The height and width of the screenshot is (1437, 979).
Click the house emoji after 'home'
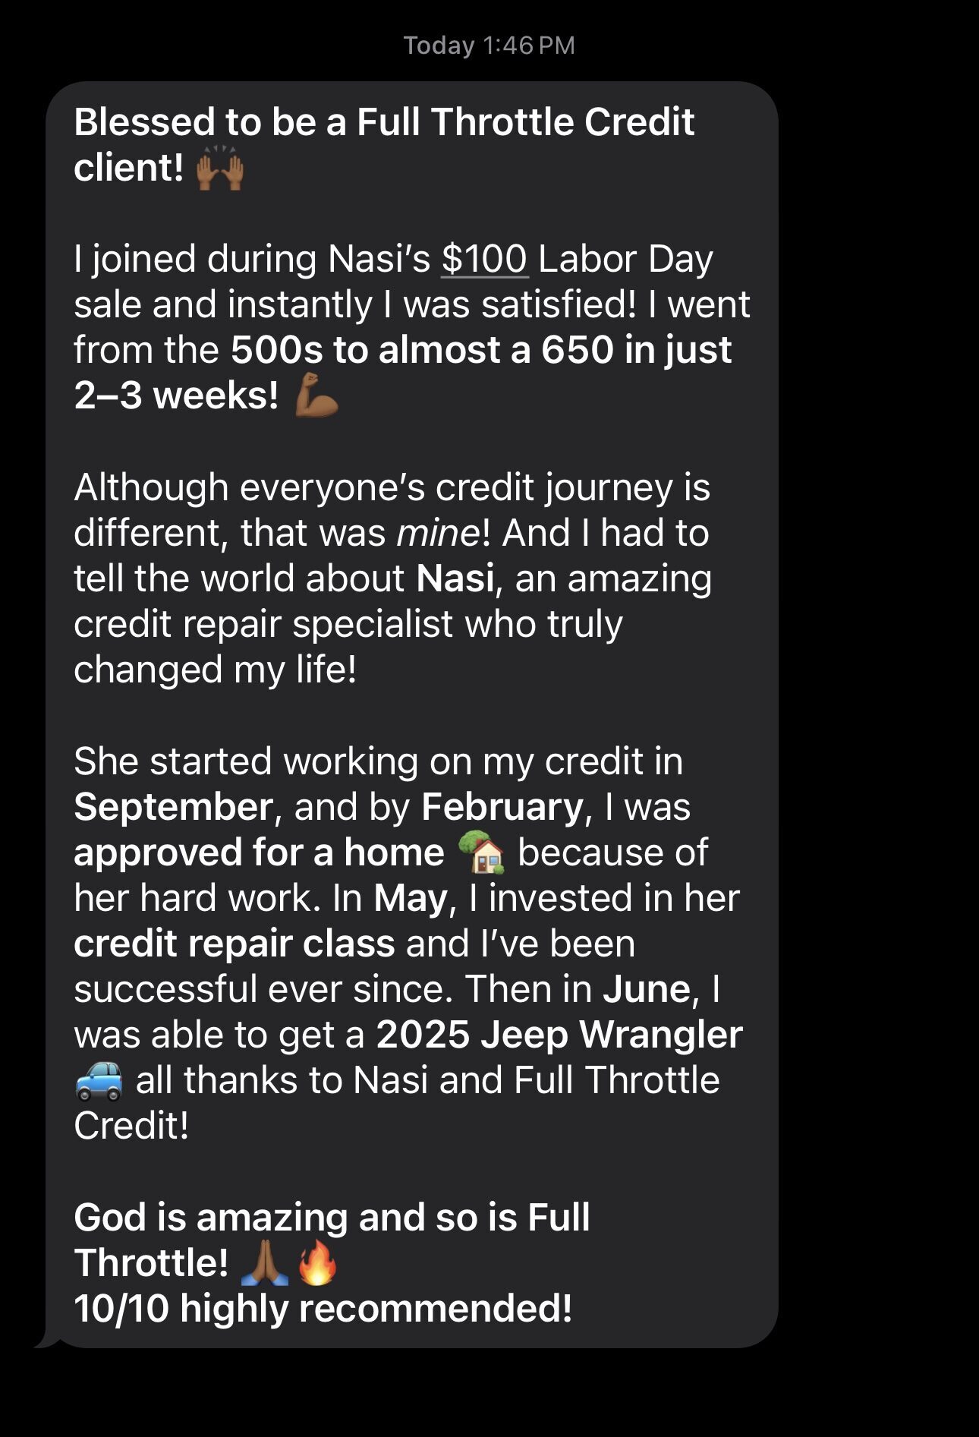[481, 852]
